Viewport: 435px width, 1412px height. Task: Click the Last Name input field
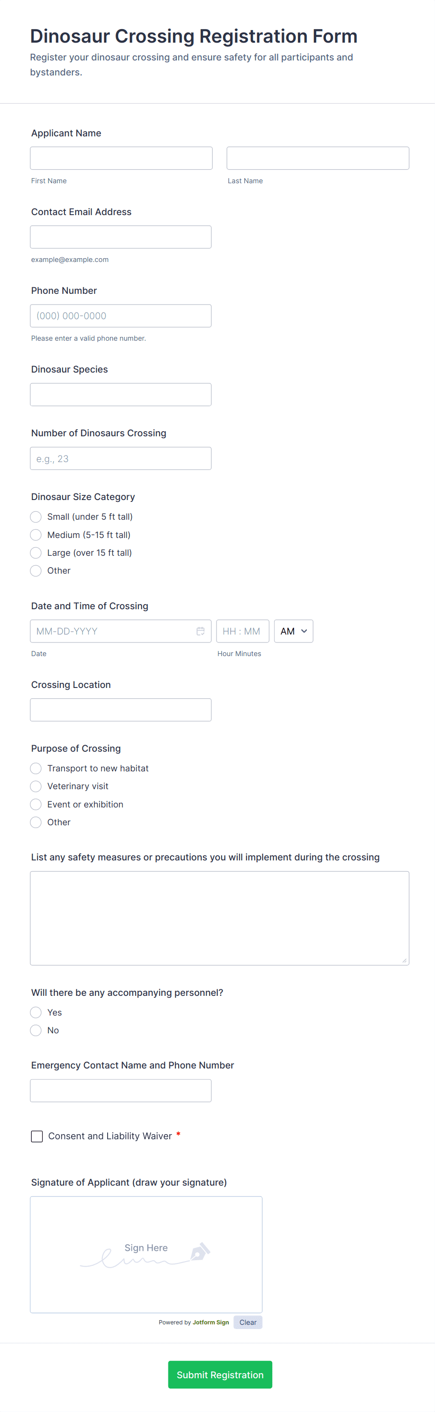click(x=317, y=158)
